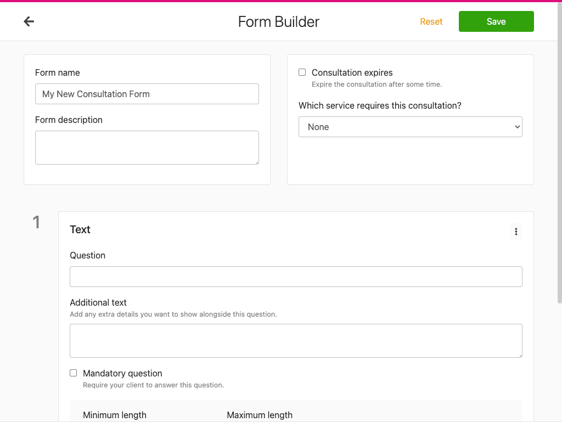Viewport: 562px width, 422px height.
Task: Select the question number 1 marker
Action: pos(36,222)
